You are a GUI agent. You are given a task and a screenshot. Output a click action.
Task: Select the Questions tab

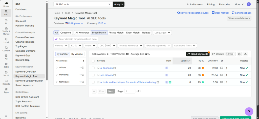tap(66, 33)
